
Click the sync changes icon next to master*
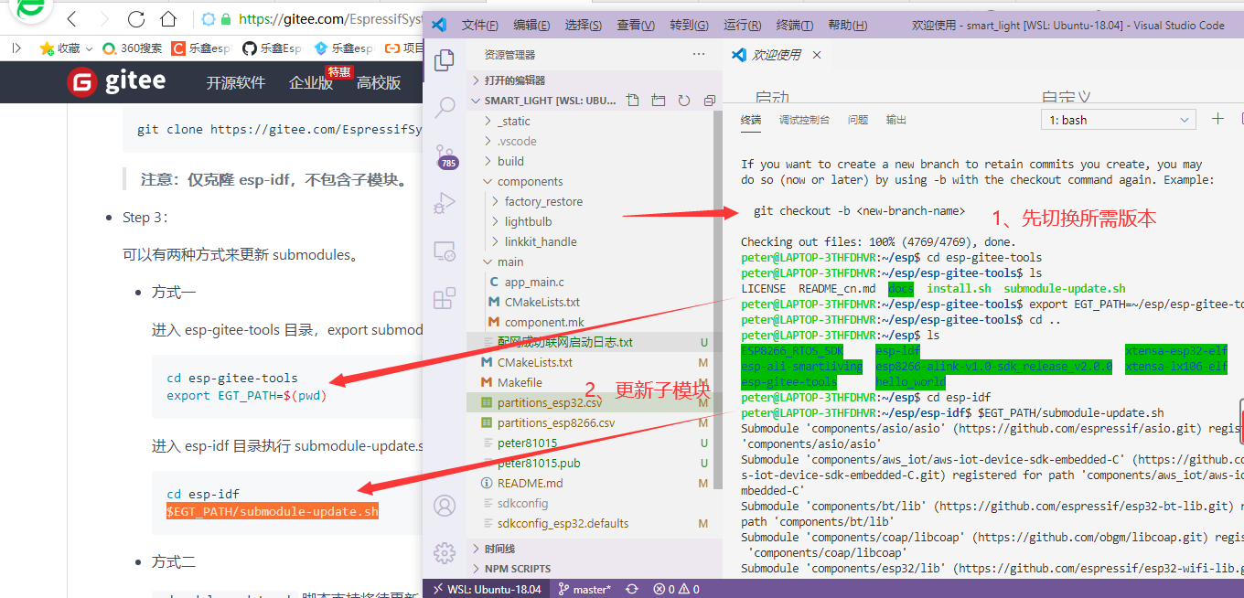click(x=631, y=588)
